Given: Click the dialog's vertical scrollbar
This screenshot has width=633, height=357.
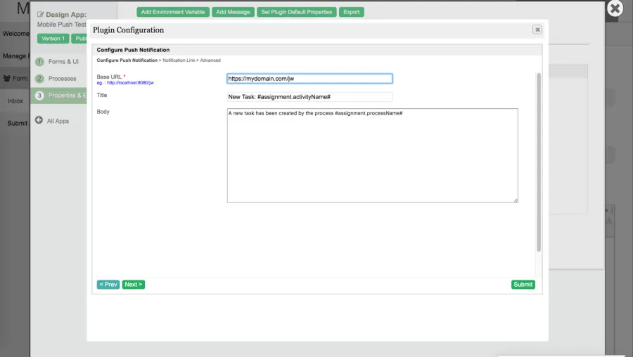Looking at the screenshot, I should [539, 162].
